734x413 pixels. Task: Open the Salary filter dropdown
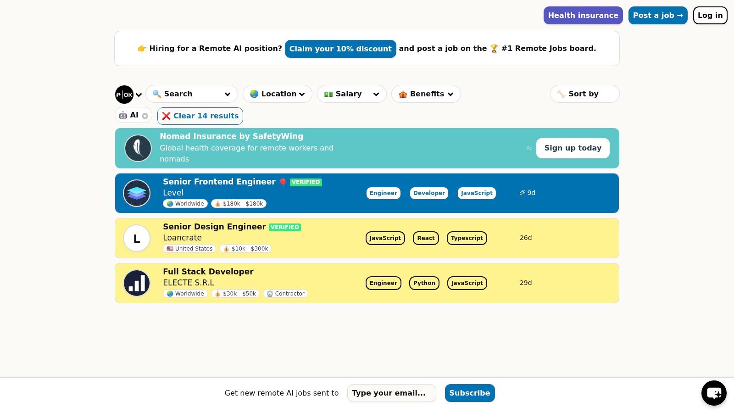click(x=352, y=94)
